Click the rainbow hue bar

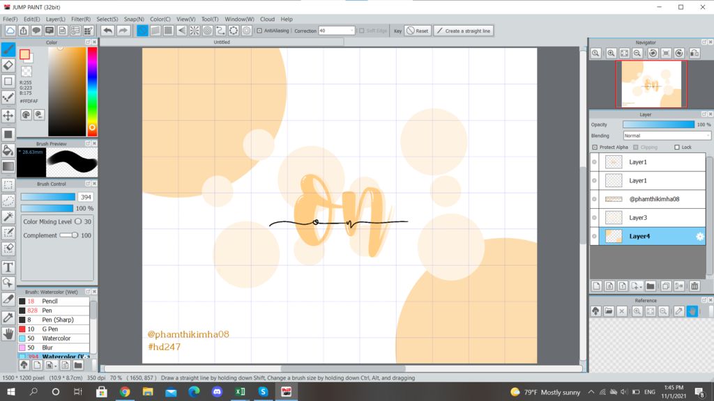click(x=92, y=91)
